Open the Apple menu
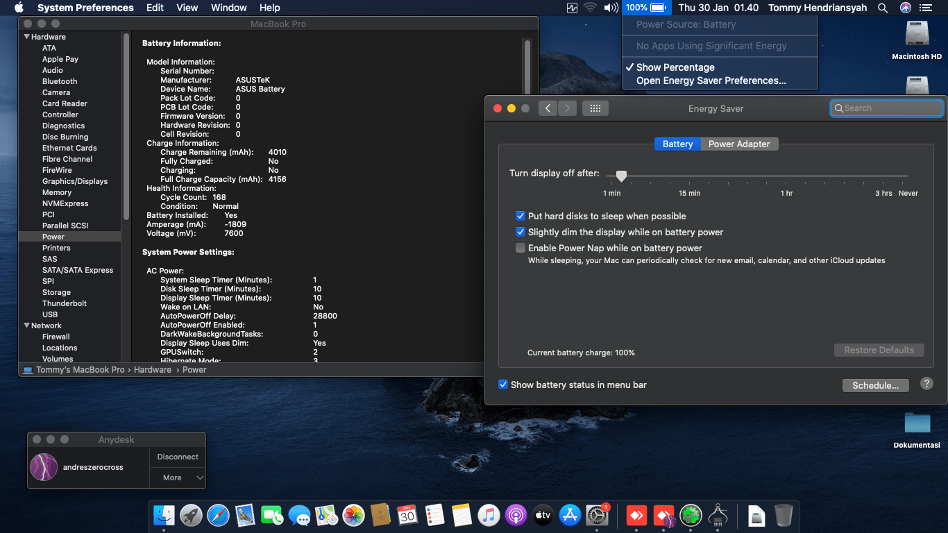 coord(19,8)
